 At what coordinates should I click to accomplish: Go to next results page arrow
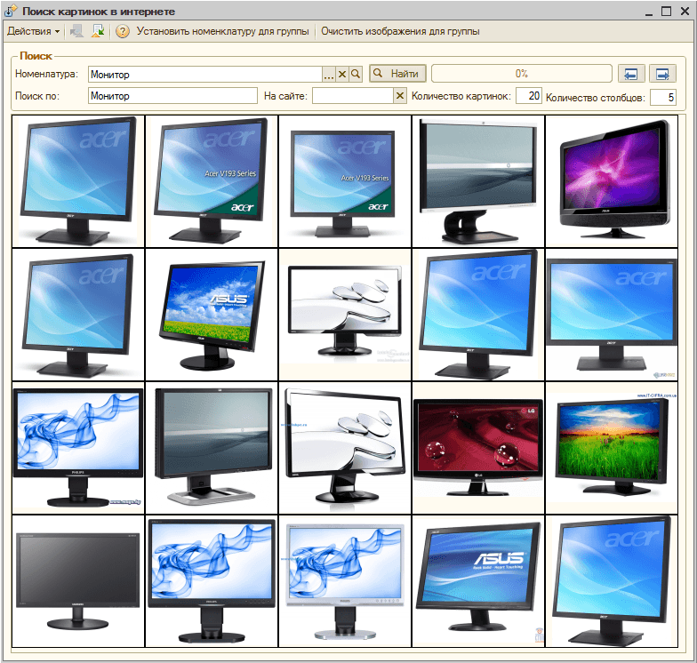662,74
